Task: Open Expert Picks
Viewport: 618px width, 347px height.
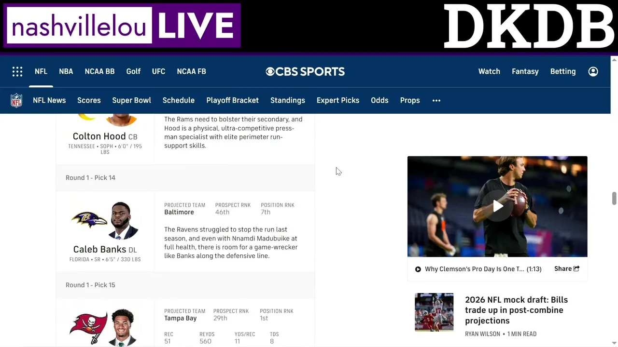Action: point(338,100)
